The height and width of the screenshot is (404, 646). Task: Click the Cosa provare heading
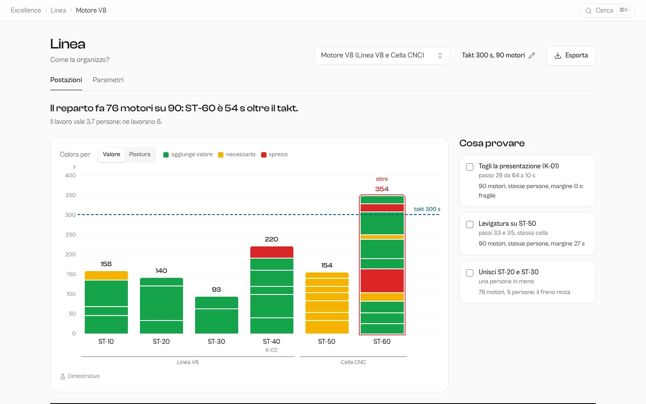[492, 143]
